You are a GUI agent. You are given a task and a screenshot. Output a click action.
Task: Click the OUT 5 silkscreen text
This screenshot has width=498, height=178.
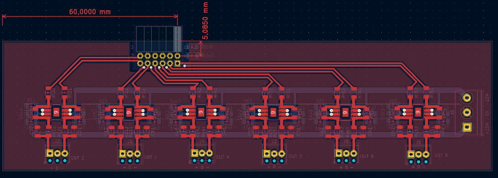pos(441,155)
